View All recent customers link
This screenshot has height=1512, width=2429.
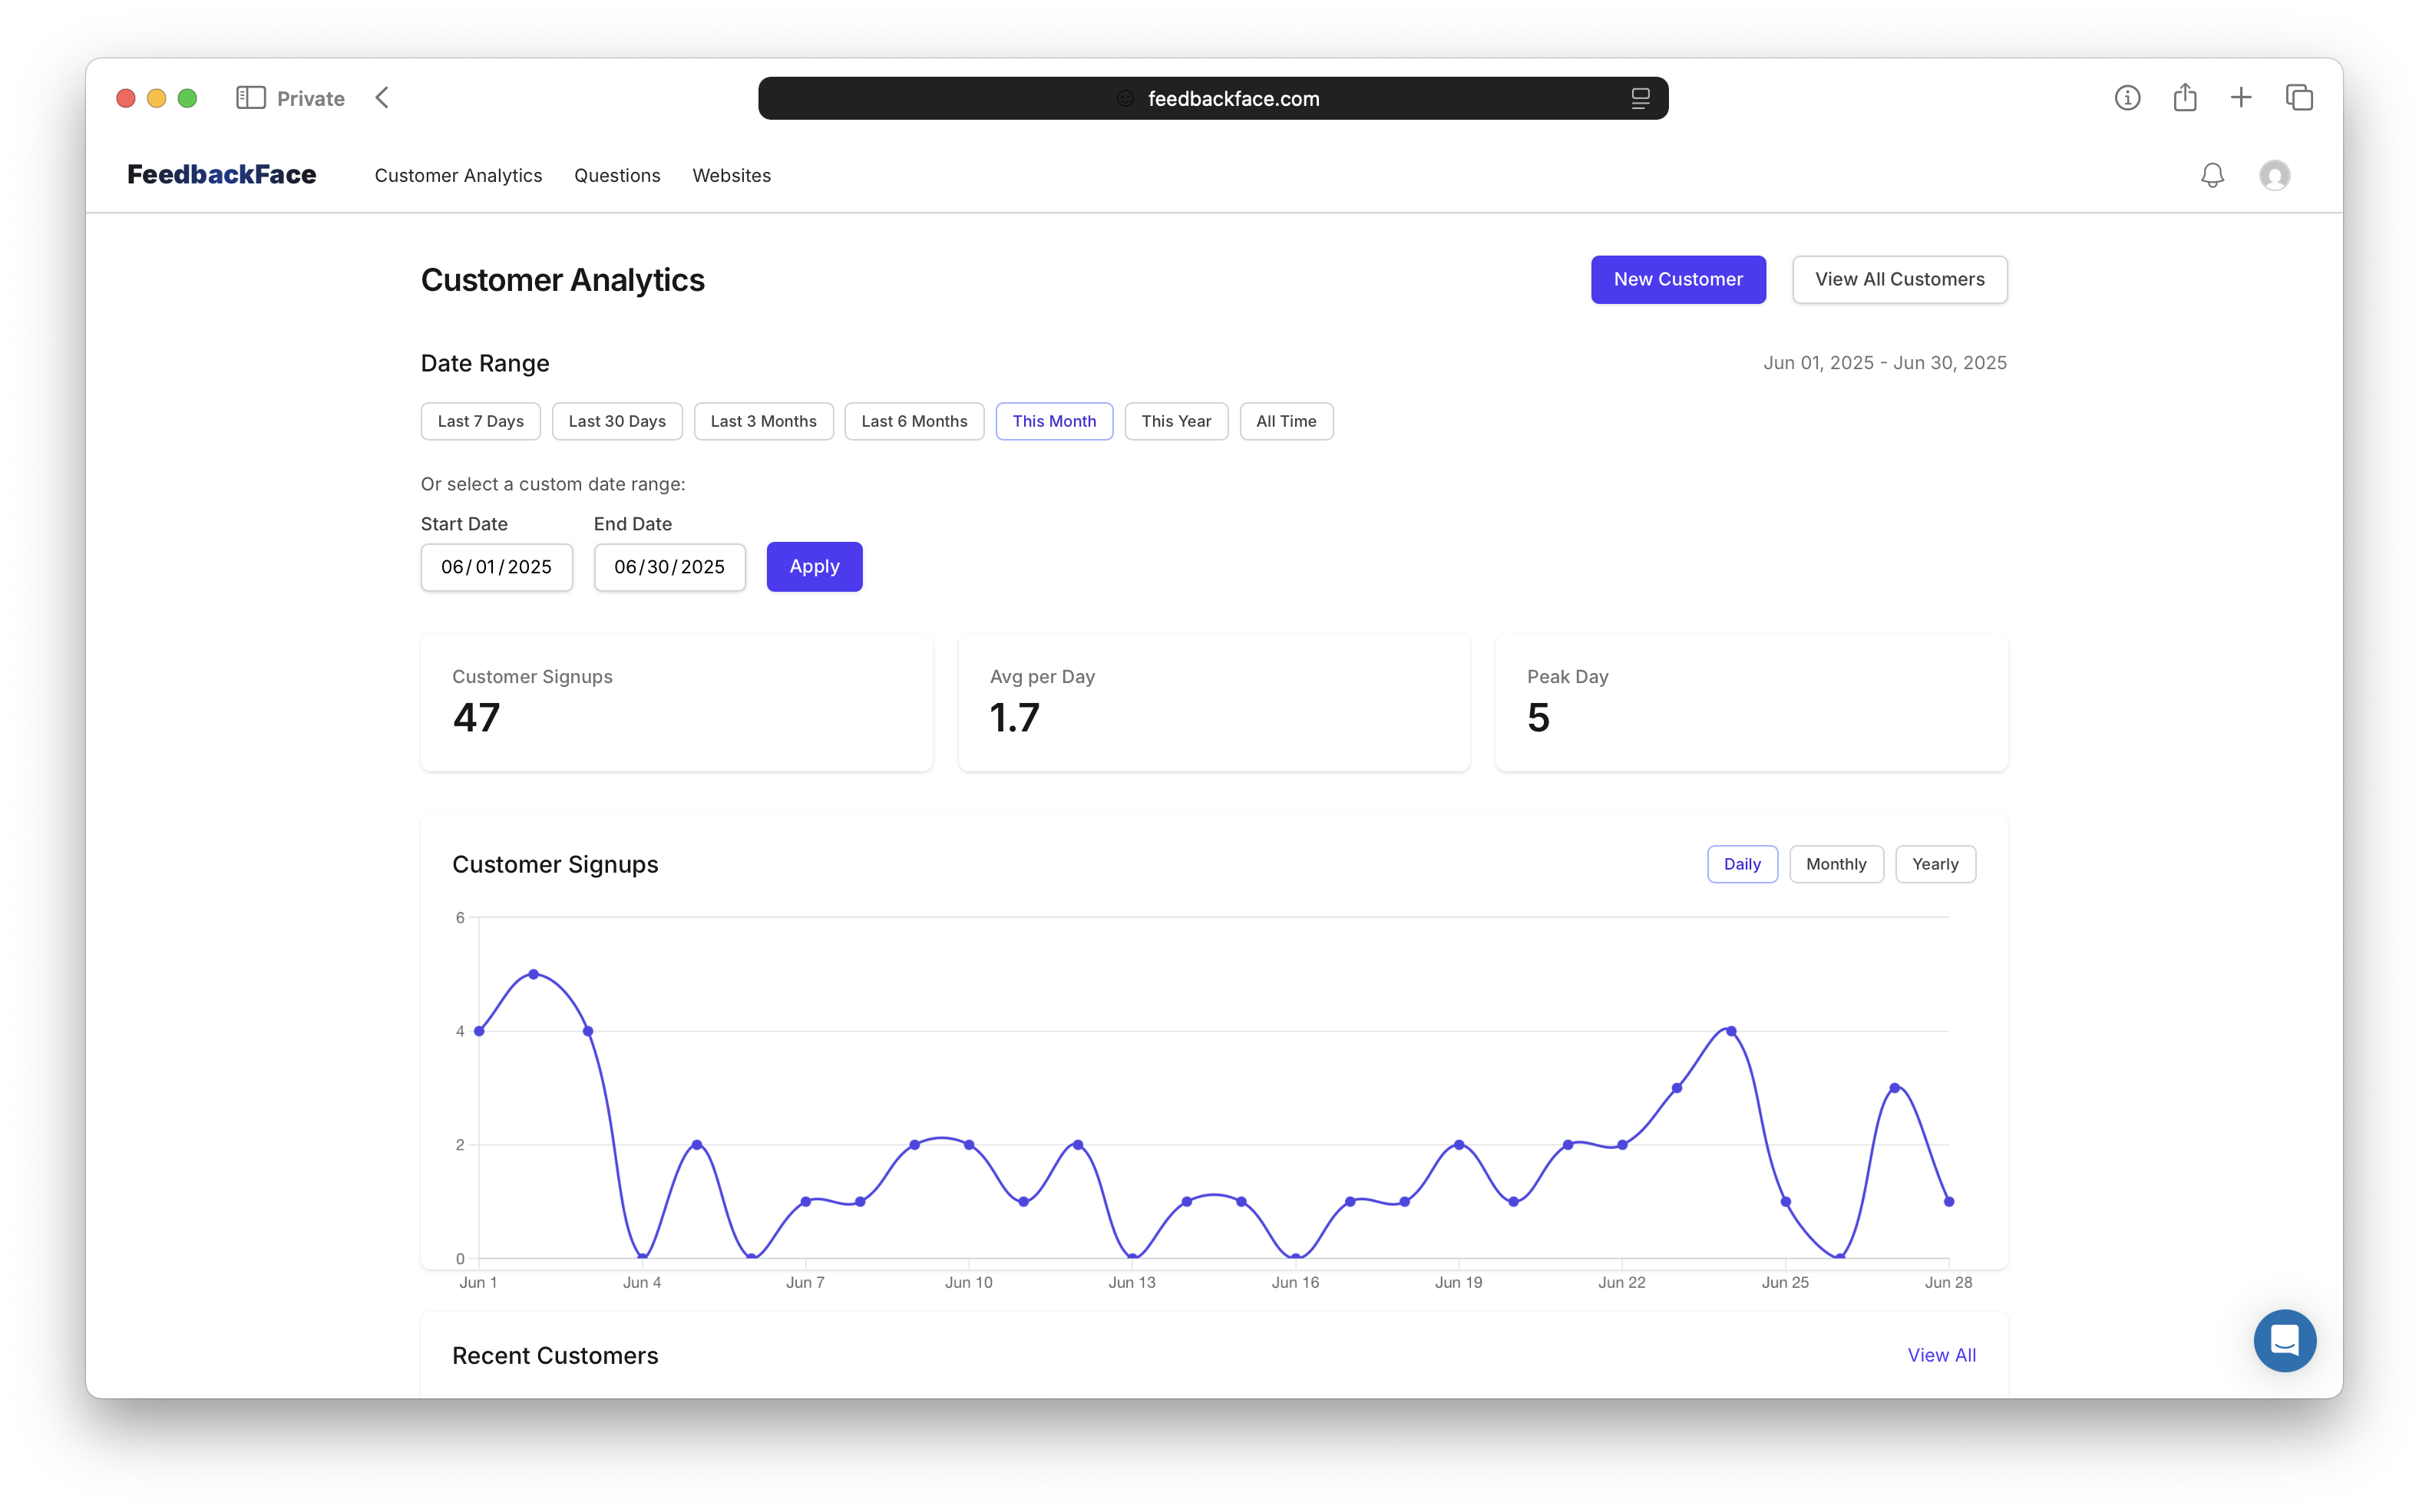(1941, 1355)
